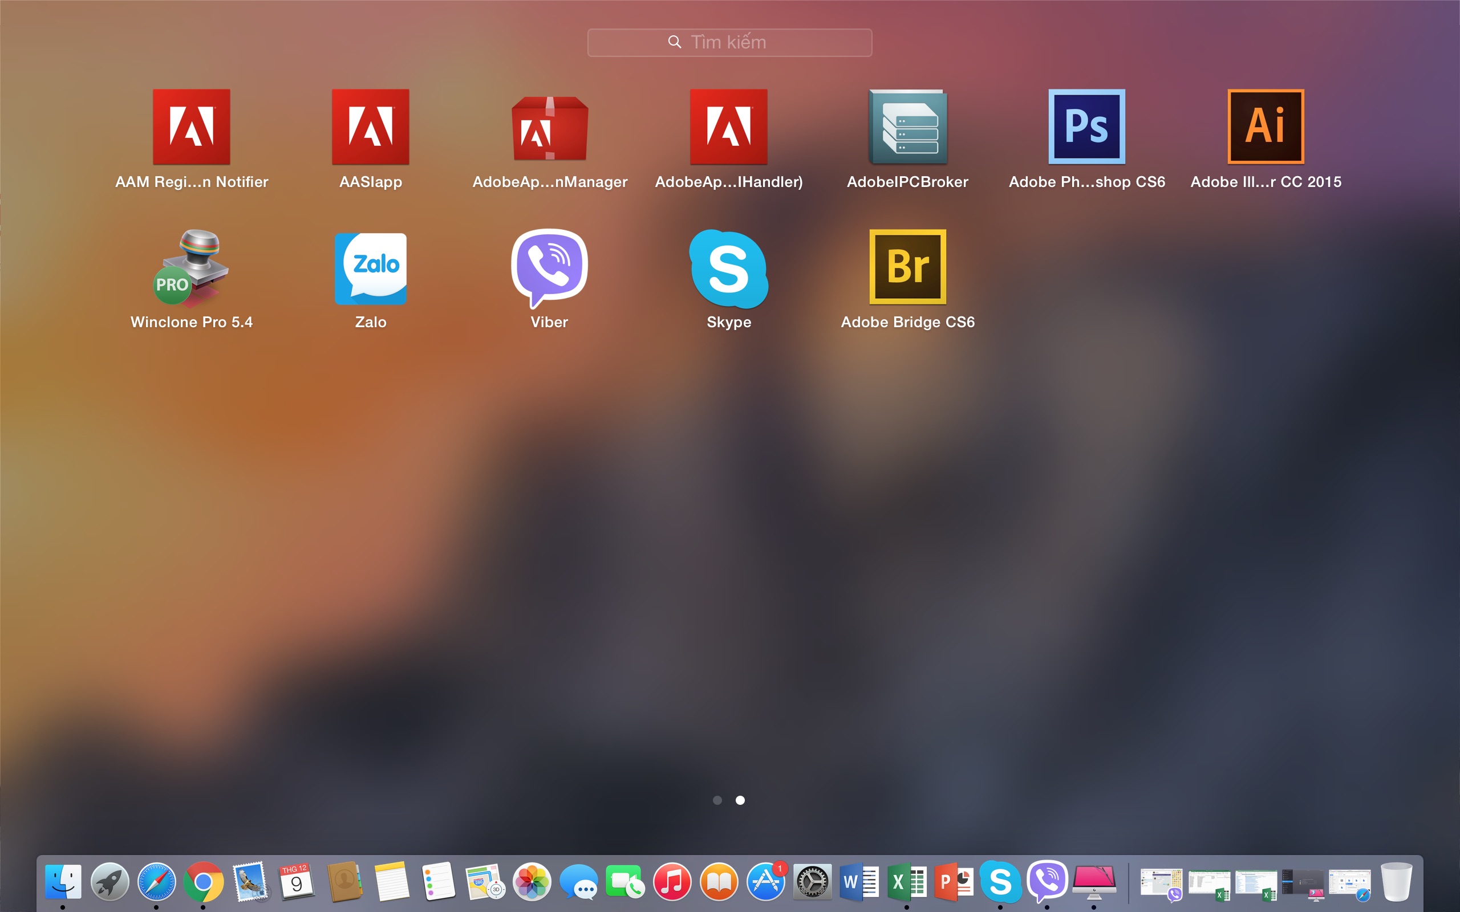Select second Launchpad page indicator dot
Screen dimensions: 1460x912
point(740,800)
